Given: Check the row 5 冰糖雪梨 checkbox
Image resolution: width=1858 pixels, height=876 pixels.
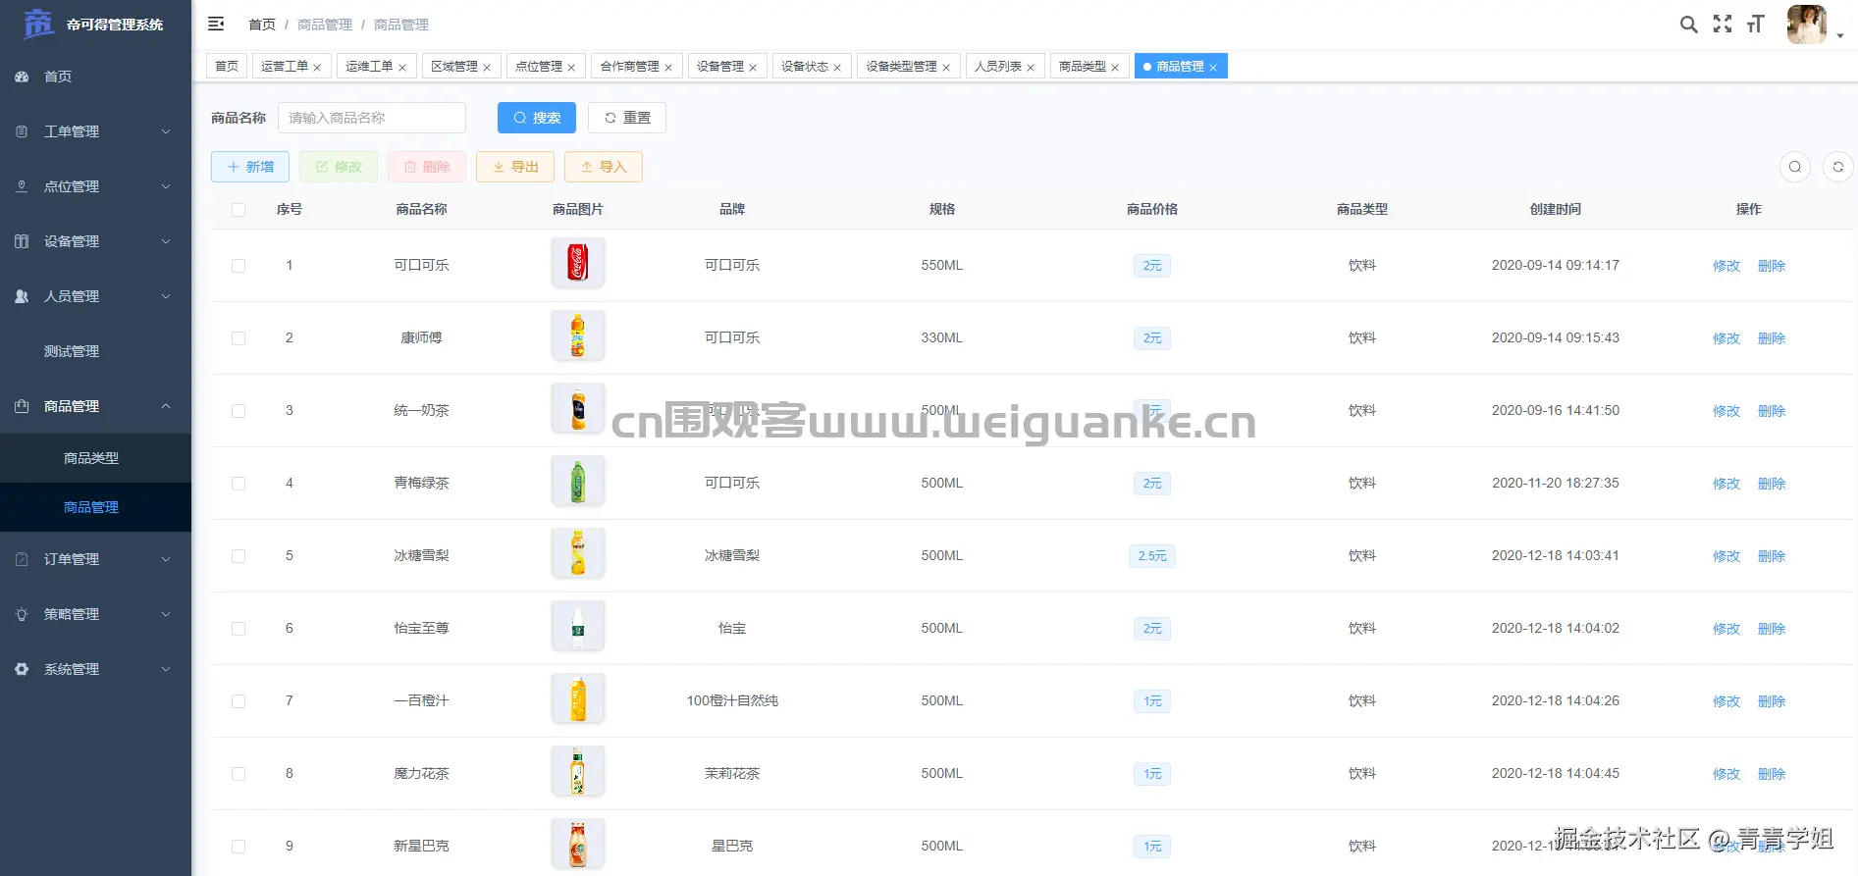Looking at the screenshot, I should [239, 556].
